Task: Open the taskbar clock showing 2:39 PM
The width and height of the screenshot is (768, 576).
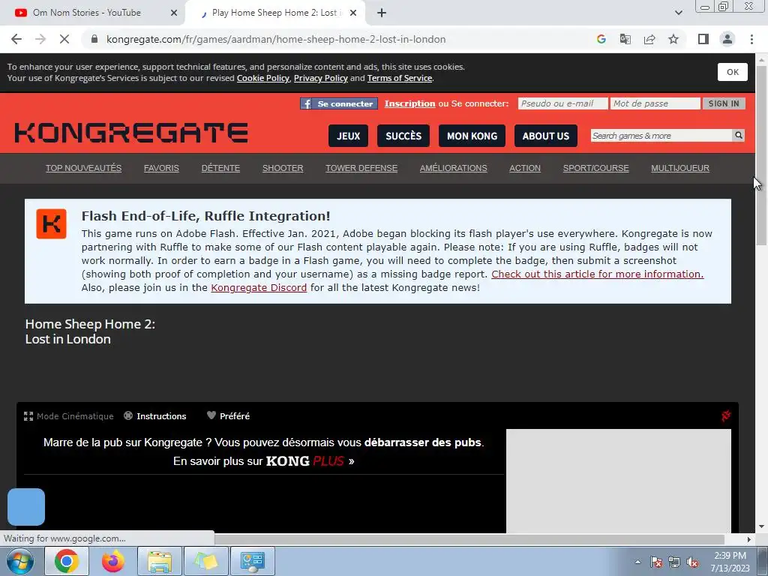Action: [730, 562]
